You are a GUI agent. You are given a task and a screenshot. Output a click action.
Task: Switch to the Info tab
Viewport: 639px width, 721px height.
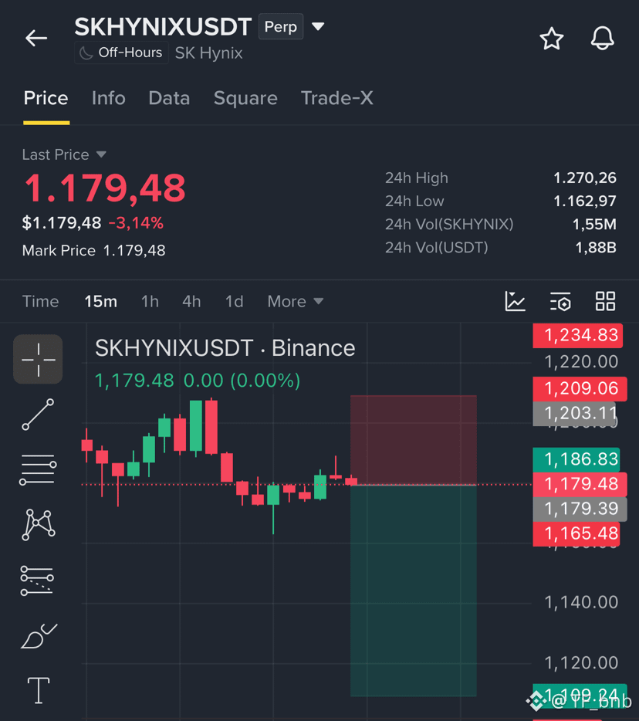click(x=109, y=98)
